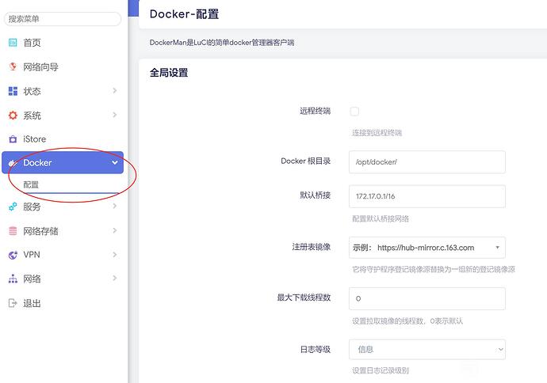Image resolution: width=547 pixels, height=383 pixels.
Task: Open the 日志等级 dropdown
Action: (x=427, y=349)
